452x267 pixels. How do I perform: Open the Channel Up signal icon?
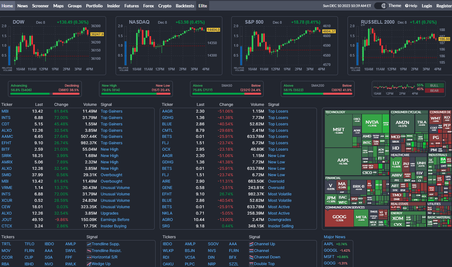(x=251, y=244)
